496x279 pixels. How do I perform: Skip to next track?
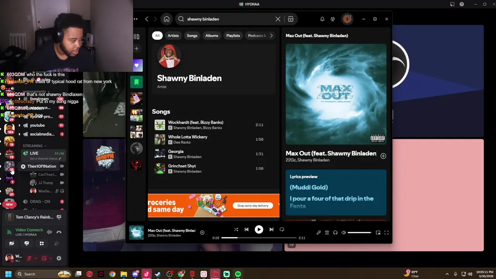tap(271, 229)
